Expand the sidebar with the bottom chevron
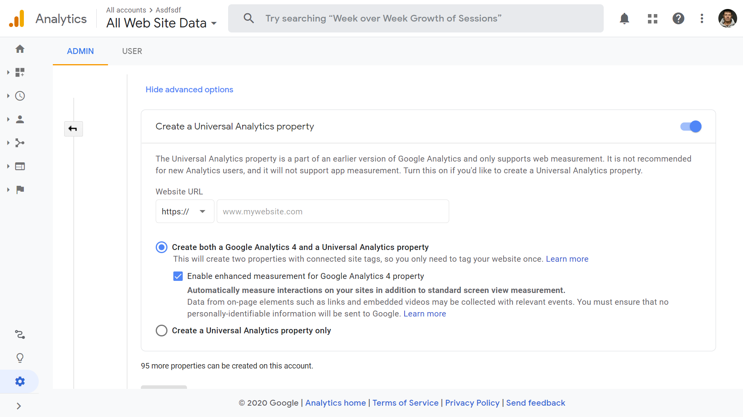743x417 pixels. 19,406
